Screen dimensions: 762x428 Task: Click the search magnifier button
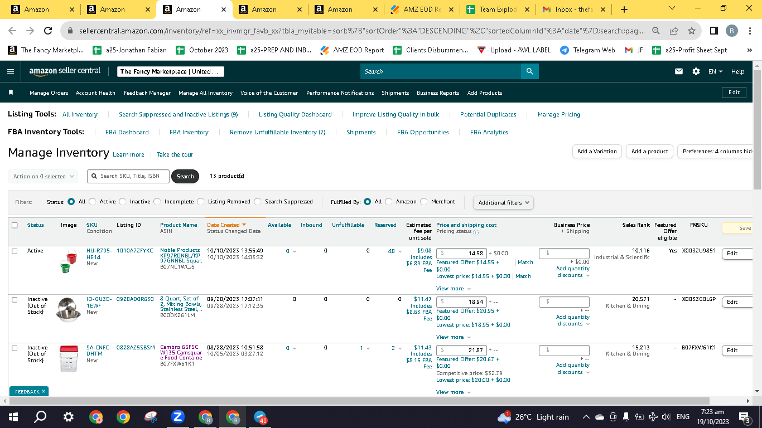coord(529,71)
